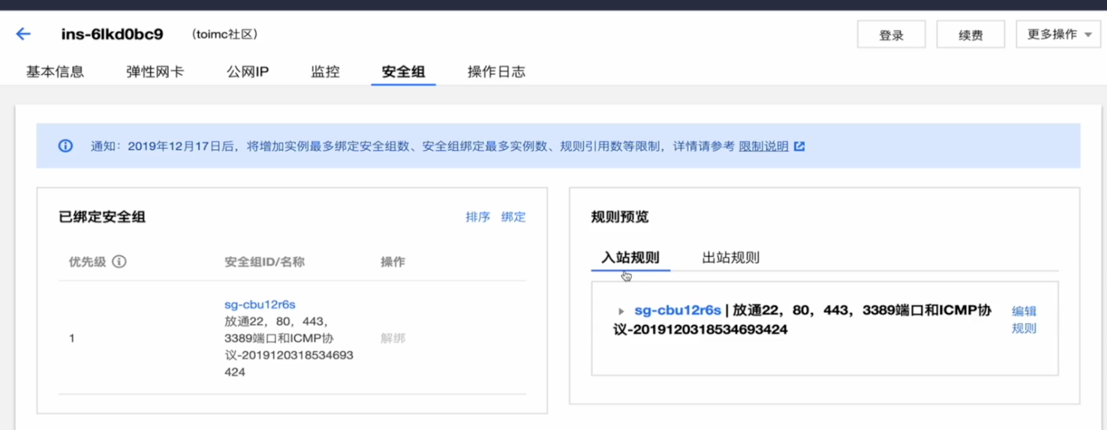Switch to 出站规则 tab in rule preview
Viewport: 1107px width, 430px height.
(x=730, y=258)
